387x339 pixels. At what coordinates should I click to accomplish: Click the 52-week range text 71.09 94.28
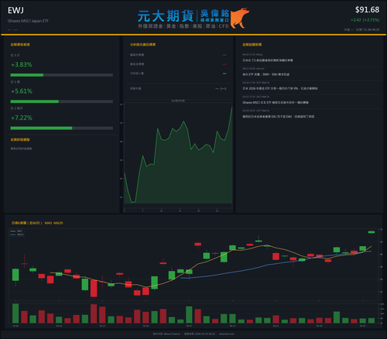pos(368,29)
